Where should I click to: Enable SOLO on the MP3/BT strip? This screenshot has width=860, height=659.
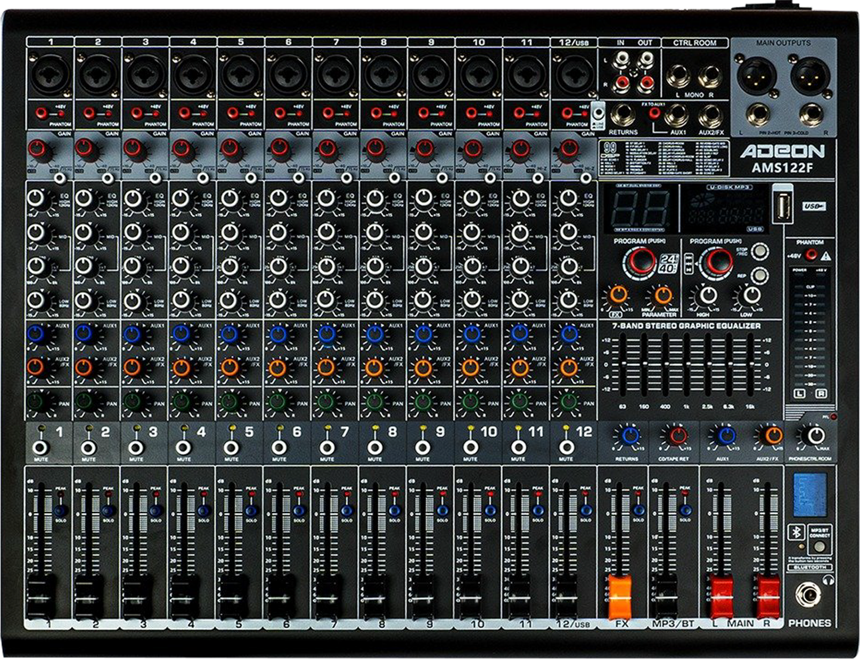coord(685,510)
